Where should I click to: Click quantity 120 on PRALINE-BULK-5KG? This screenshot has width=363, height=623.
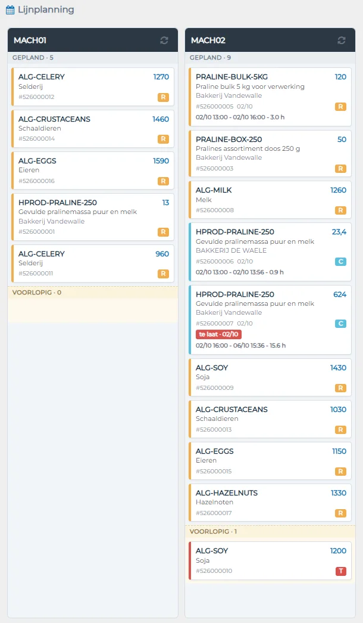click(x=340, y=77)
